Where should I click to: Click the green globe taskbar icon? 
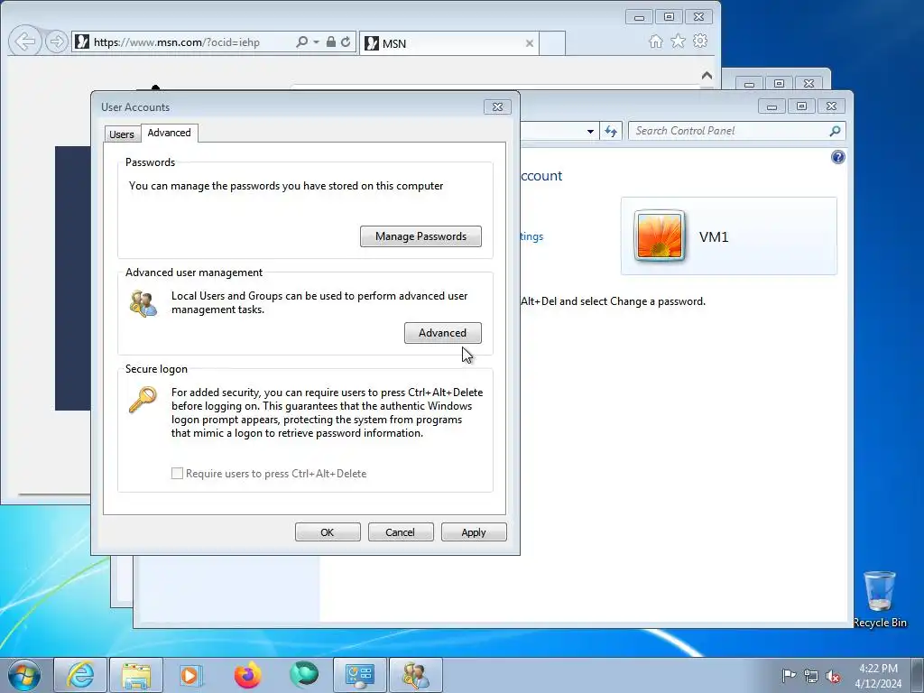pos(304,675)
